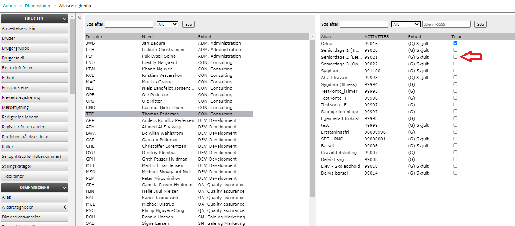Collapse the DIMENSIONER section chevron
This screenshot has width=515, height=226.
[x=64, y=188]
